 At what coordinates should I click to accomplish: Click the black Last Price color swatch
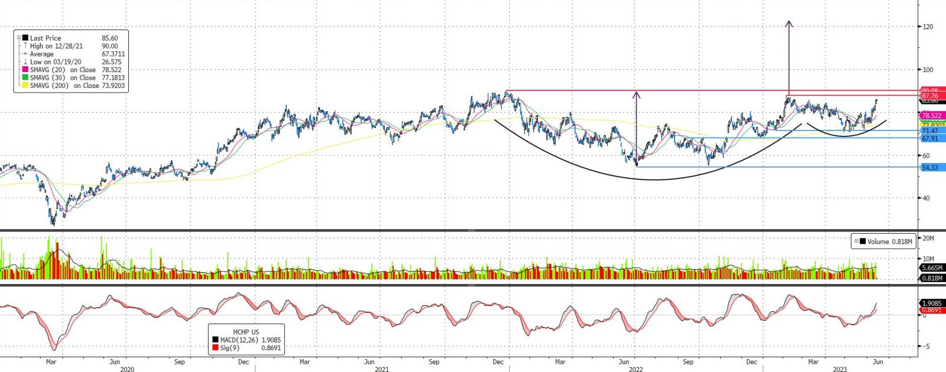pos(25,38)
